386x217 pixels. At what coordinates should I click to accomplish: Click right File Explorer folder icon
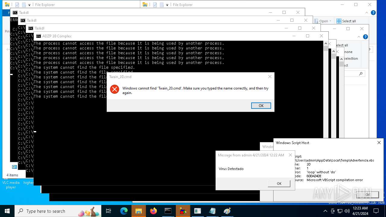pos(145,5)
